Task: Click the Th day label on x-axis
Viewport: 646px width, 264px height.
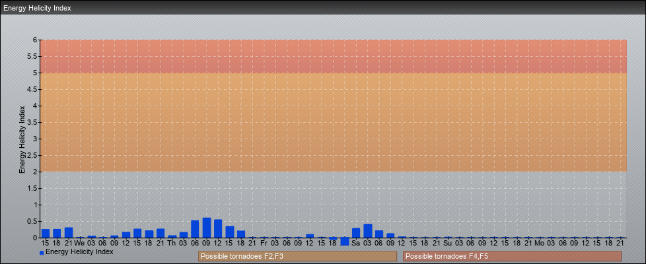Action: pos(172,243)
